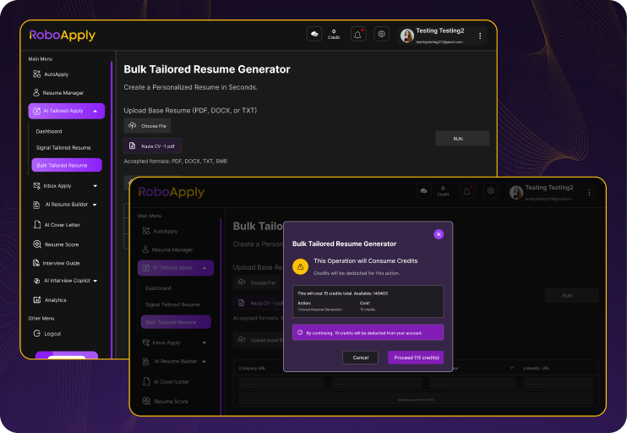Collapse the highlighted AI Tailored Apply section
Screen dimensions: 627x433
(x=95, y=111)
